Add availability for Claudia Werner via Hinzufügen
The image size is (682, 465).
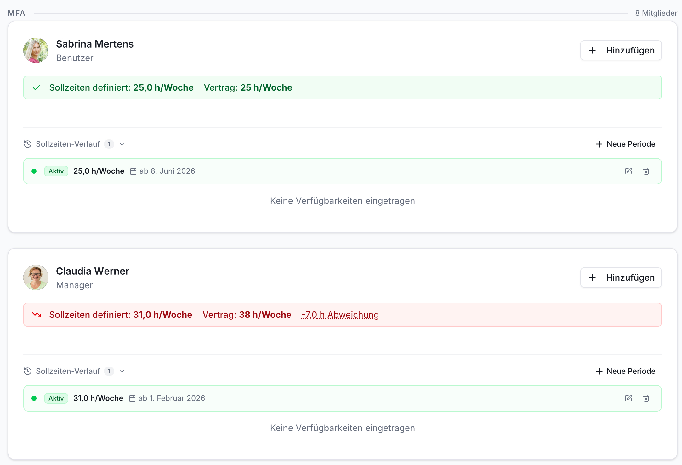[x=621, y=277]
